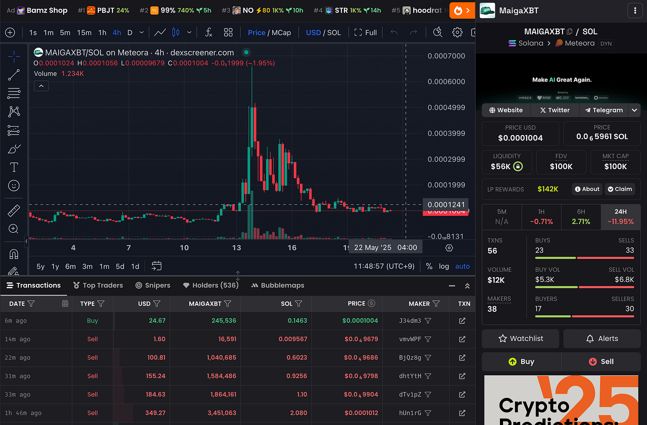The image size is (647, 425).
Task: Expand more social links chevron
Action: click(635, 110)
